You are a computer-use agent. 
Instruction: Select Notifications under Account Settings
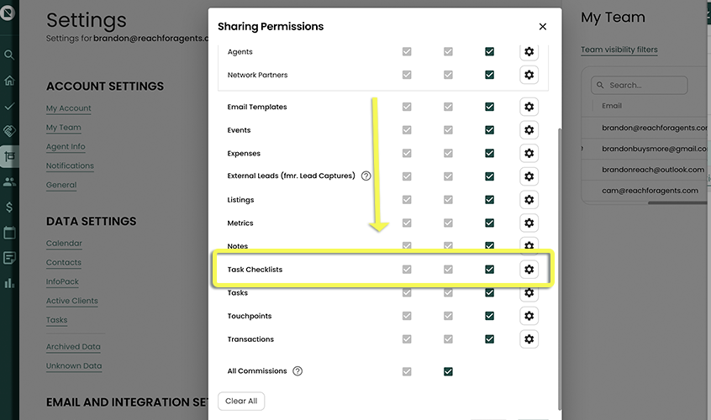tap(70, 166)
